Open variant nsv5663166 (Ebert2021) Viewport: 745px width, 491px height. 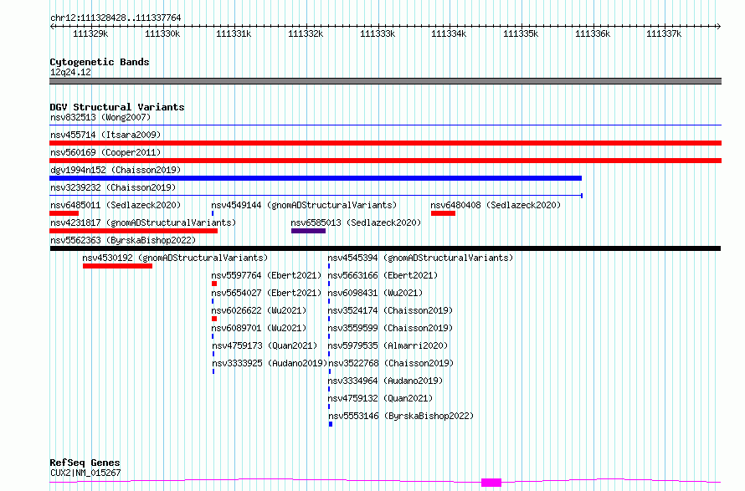click(383, 275)
